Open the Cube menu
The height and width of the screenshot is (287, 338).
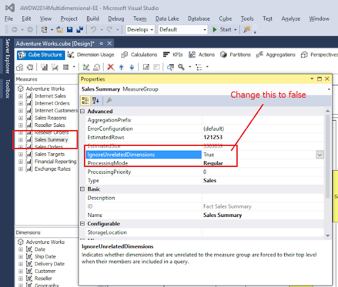point(226,19)
